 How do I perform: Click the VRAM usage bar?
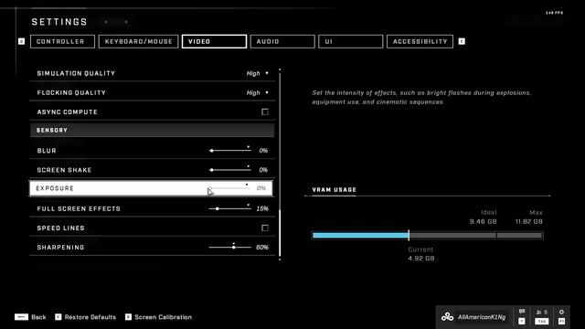coord(427,235)
